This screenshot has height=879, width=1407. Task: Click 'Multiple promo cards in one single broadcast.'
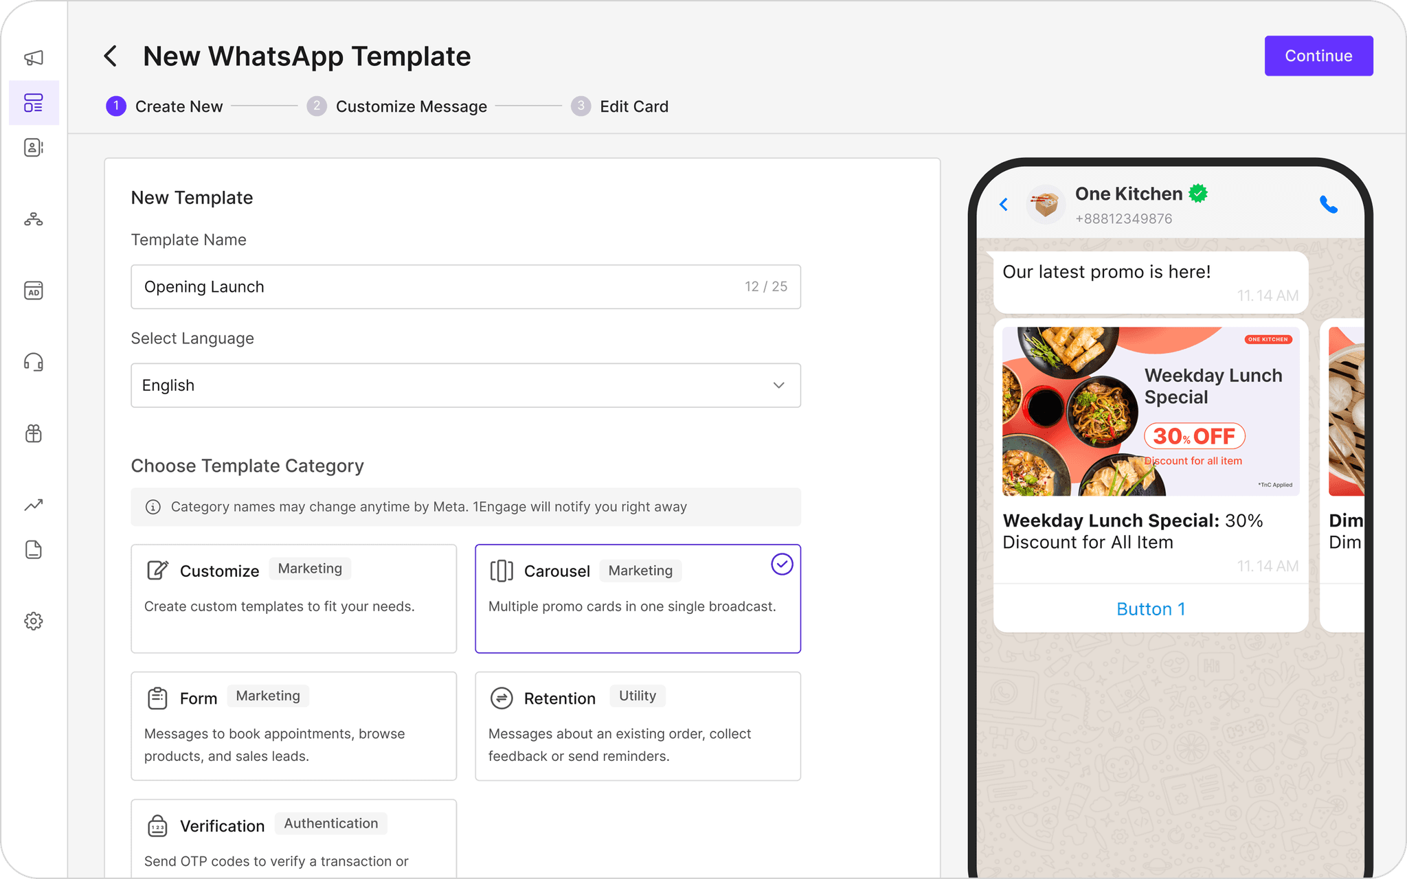(x=632, y=606)
